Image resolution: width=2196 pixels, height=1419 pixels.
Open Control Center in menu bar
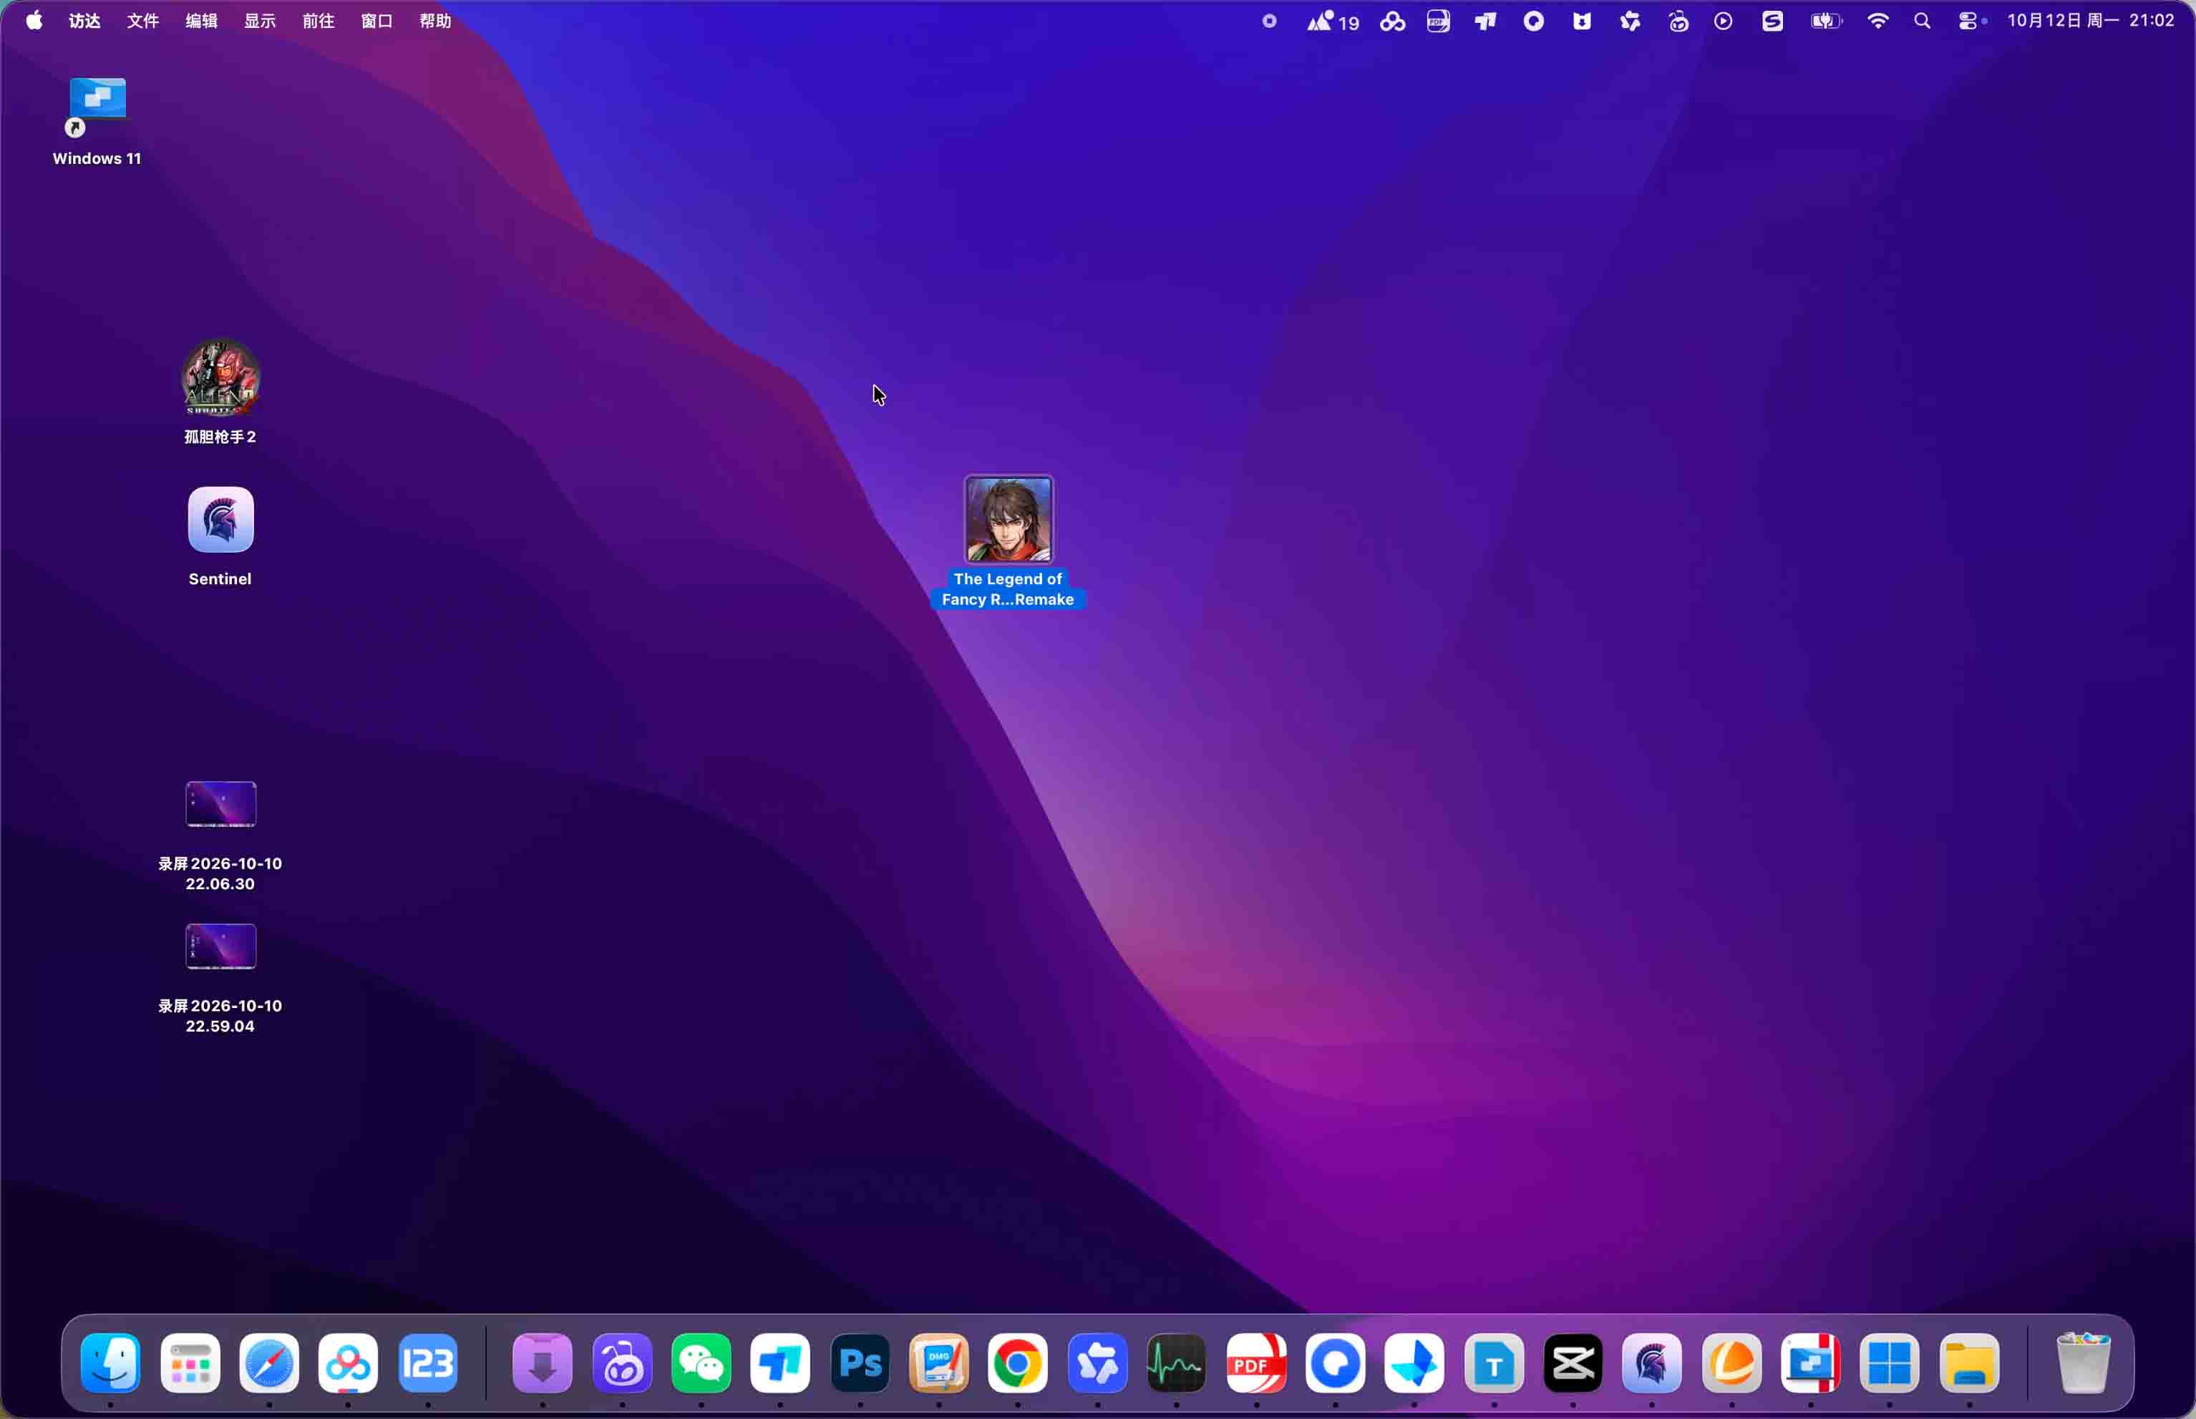pos(1968,20)
